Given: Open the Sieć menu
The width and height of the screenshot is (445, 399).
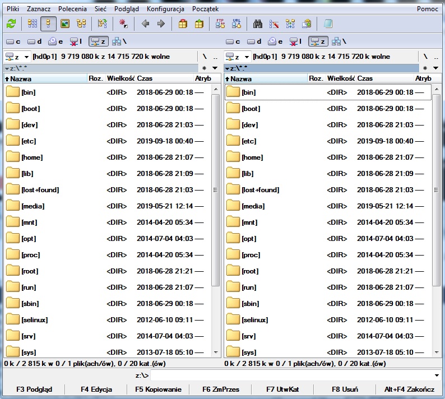Looking at the screenshot, I should 100,9.
